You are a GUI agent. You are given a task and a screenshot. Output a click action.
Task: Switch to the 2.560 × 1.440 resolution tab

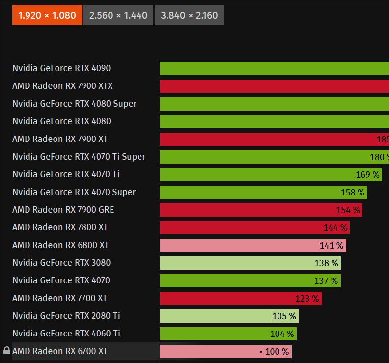point(118,15)
